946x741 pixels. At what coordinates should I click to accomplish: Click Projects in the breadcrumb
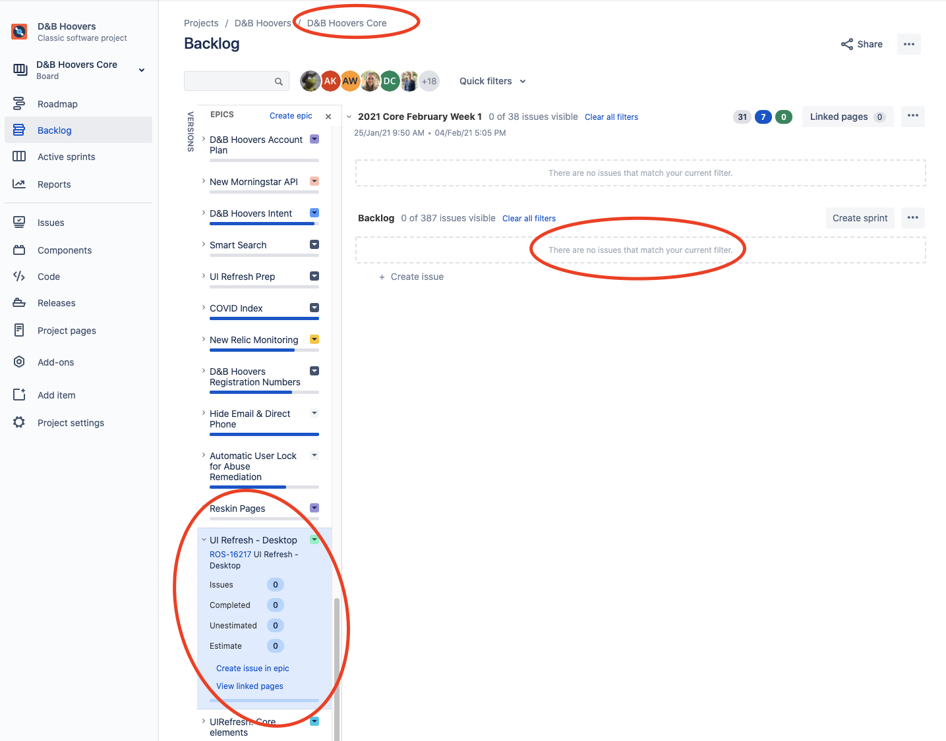coord(201,23)
